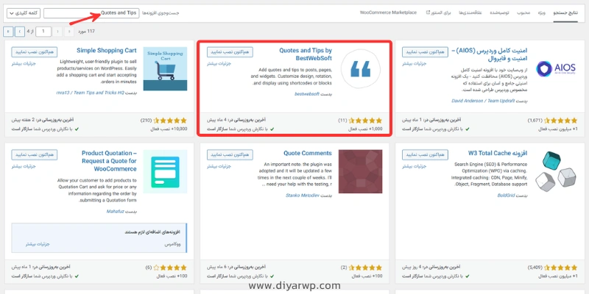Open the Mahafuz author link
Viewport: 589px width, 294px height.
point(115,212)
